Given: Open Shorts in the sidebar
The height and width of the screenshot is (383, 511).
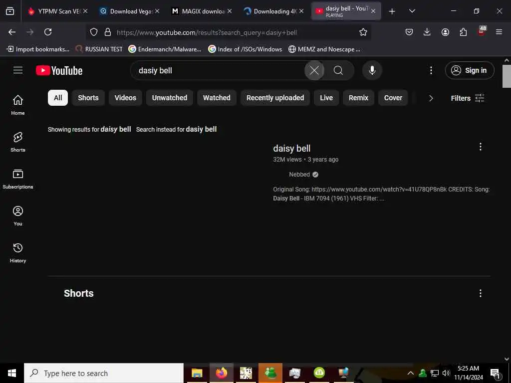Looking at the screenshot, I should click(x=18, y=142).
